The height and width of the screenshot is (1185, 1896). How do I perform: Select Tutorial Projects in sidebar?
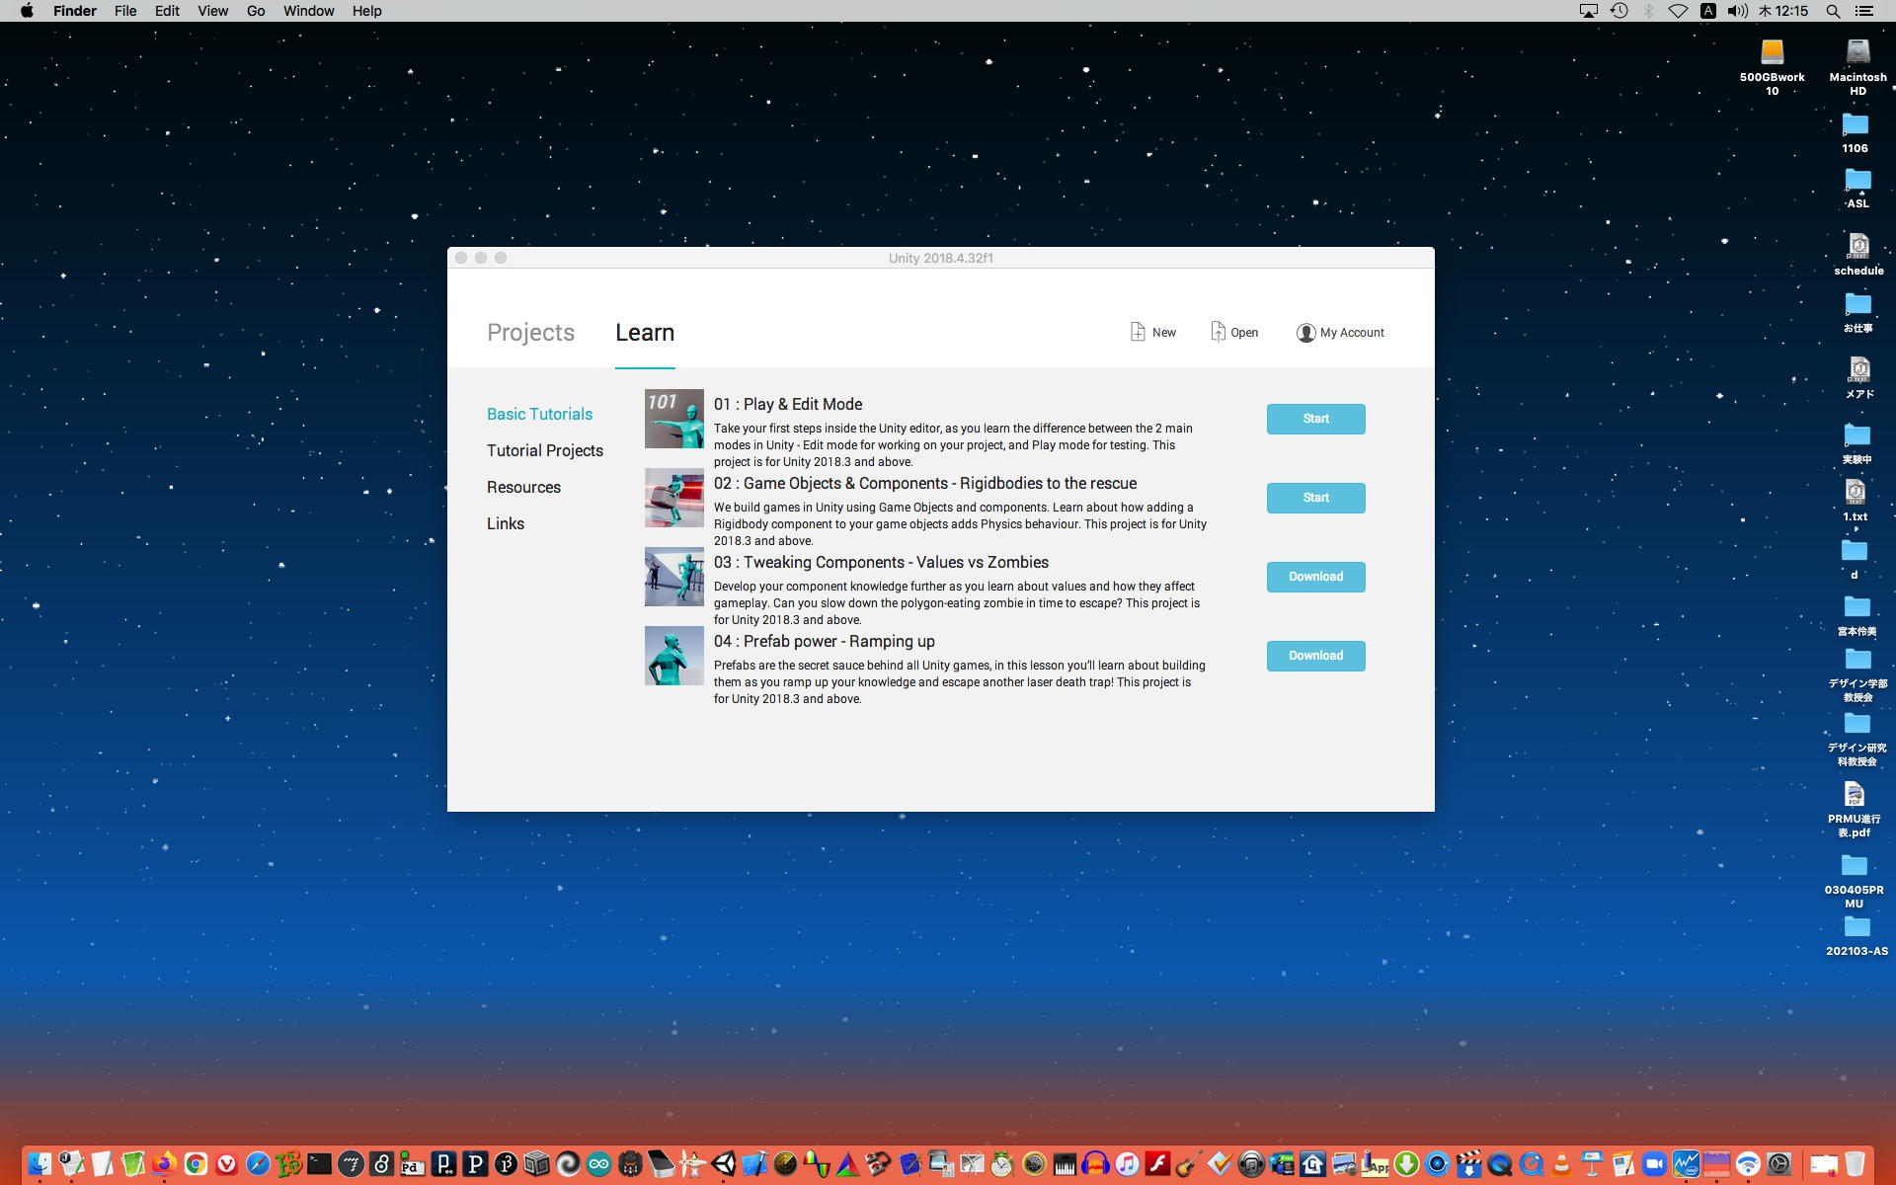click(544, 450)
